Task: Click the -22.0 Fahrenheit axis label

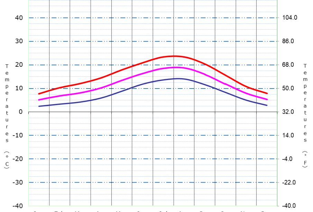Action: 290,182
